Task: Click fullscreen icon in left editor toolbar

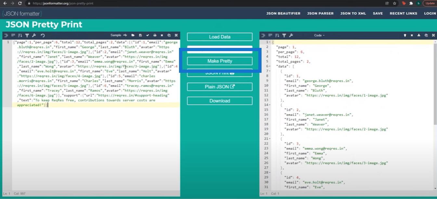Action: pos(176,35)
